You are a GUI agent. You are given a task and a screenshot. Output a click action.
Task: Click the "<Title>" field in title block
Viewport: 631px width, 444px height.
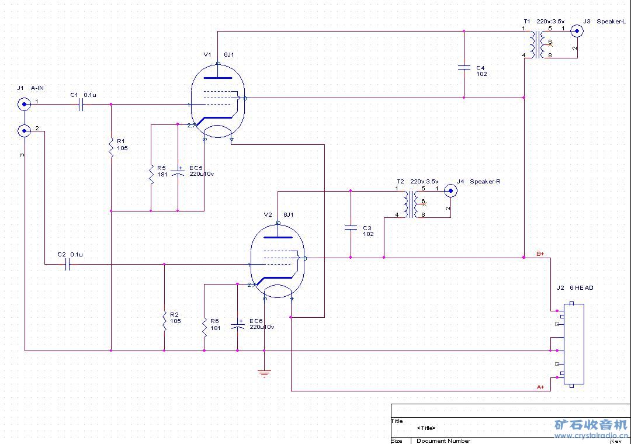[x=426, y=428]
